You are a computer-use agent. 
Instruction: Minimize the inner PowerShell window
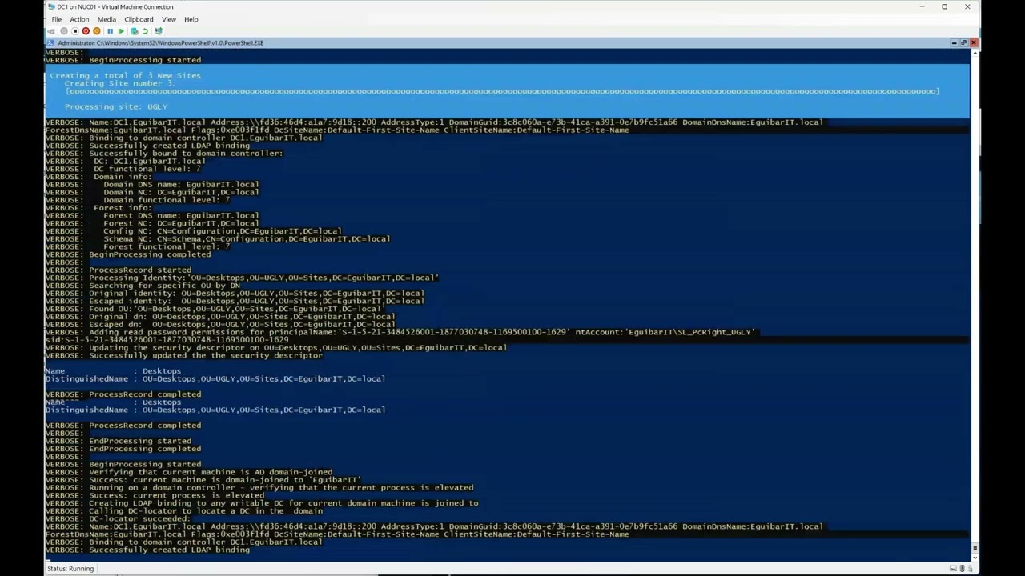[954, 42]
